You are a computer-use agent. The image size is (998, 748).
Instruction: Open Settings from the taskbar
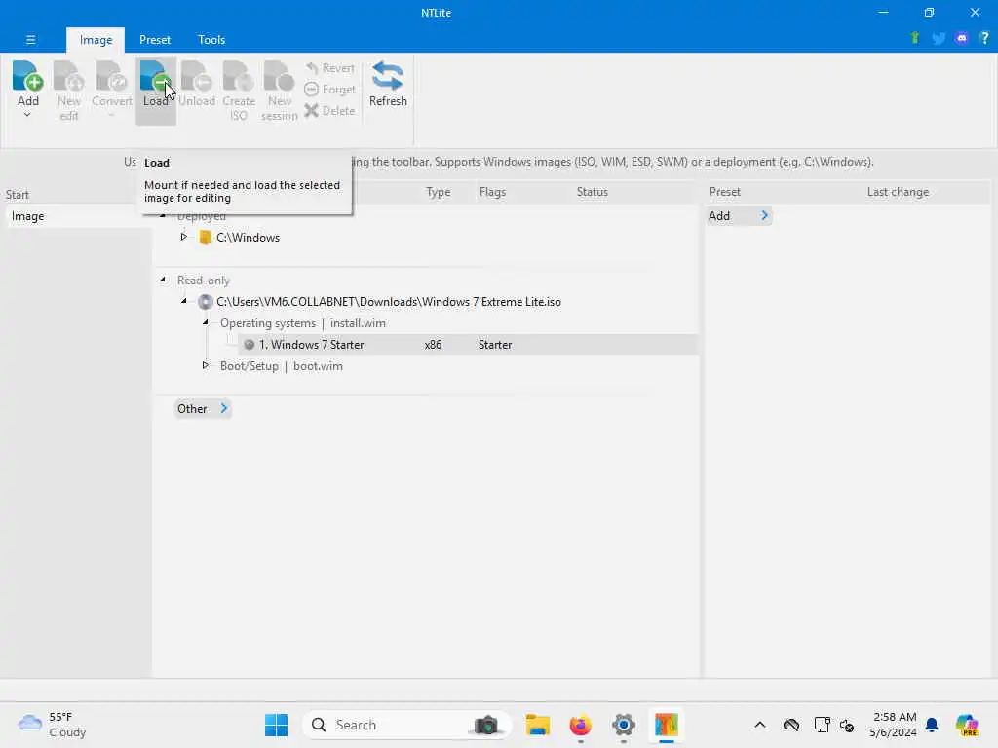pos(623,725)
